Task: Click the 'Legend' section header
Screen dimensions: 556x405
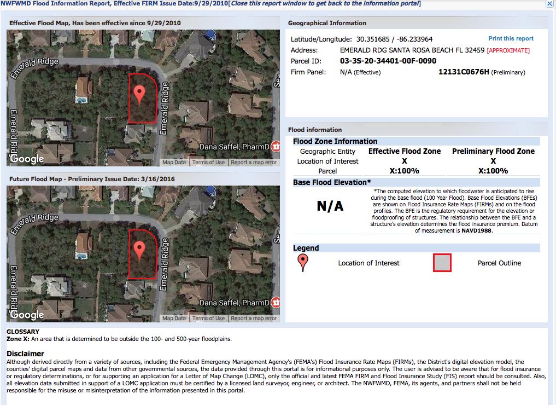Action: [306, 248]
